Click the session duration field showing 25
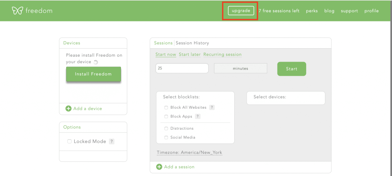The width and height of the screenshot is (392, 176). coord(182,68)
